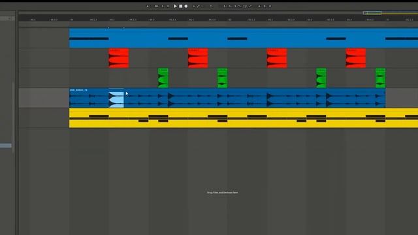Select the third green audio clip
Screen dimensions: 418x235
pos(321,78)
